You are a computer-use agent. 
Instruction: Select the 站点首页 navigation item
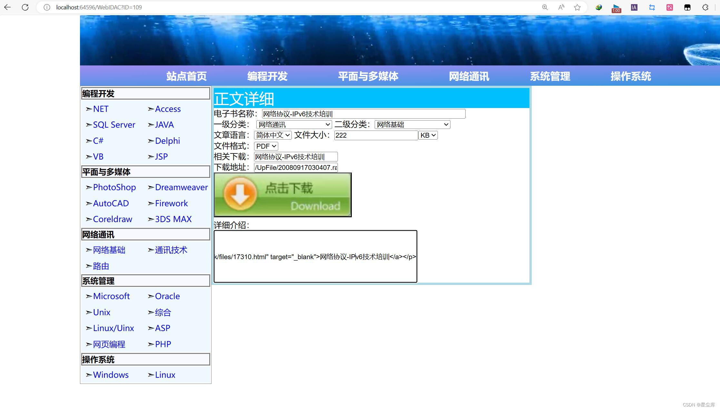point(186,76)
